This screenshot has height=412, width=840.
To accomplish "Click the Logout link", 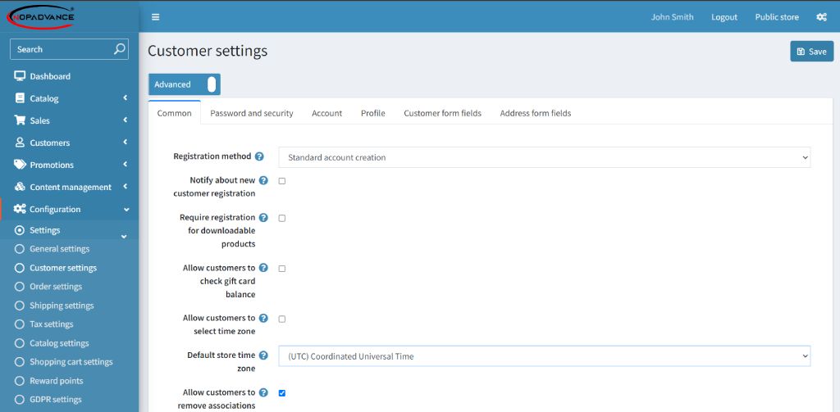I will (x=724, y=17).
